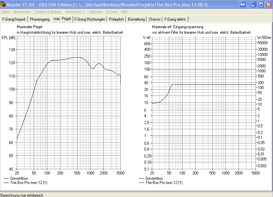Open the Hilfe menu
This screenshot has height=197, width=273.
coord(124,12)
